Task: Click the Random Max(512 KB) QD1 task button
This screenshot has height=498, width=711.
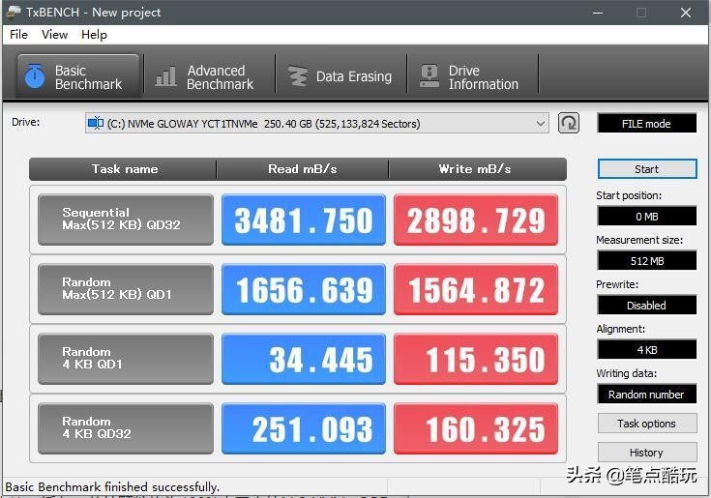Action: 126,289
